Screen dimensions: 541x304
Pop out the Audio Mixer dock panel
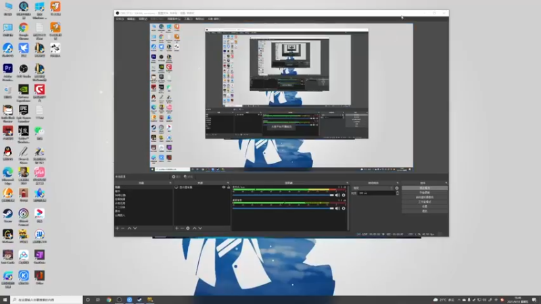click(347, 183)
